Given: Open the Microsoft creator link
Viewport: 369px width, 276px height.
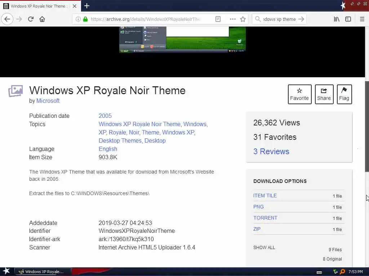Looking at the screenshot, I should (x=48, y=101).
